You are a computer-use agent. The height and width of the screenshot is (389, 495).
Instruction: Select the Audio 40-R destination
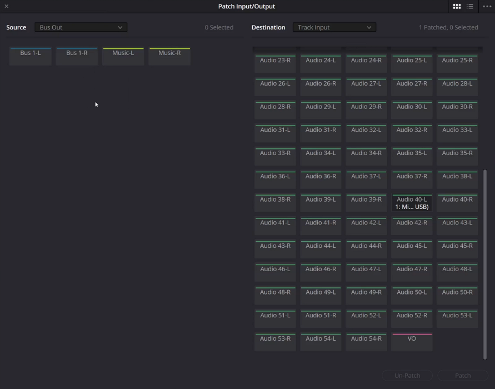pos(457,203)
